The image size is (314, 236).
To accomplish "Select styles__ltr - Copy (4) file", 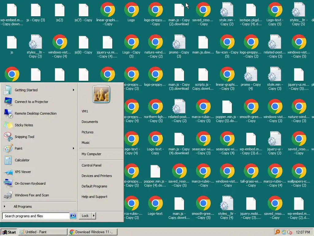I will (x=227, y=208).
